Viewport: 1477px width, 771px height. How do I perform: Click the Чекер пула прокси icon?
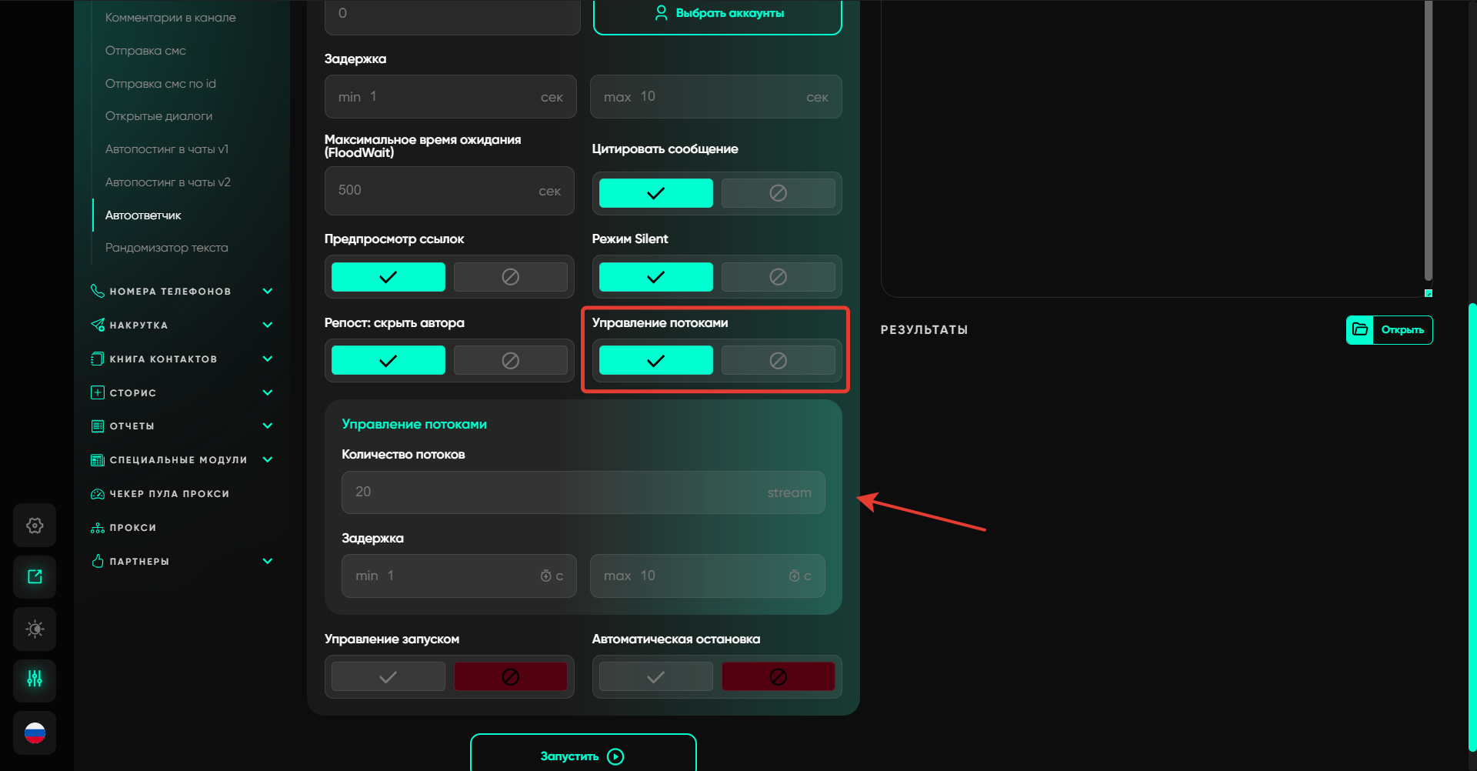click(x=98, y=494)
